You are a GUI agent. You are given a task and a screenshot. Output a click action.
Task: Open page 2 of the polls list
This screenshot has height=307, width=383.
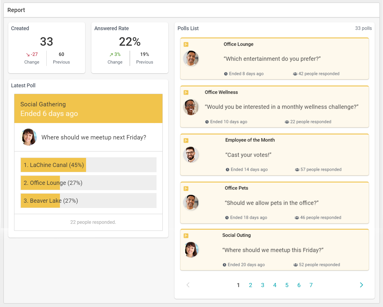tap(250, 285)
